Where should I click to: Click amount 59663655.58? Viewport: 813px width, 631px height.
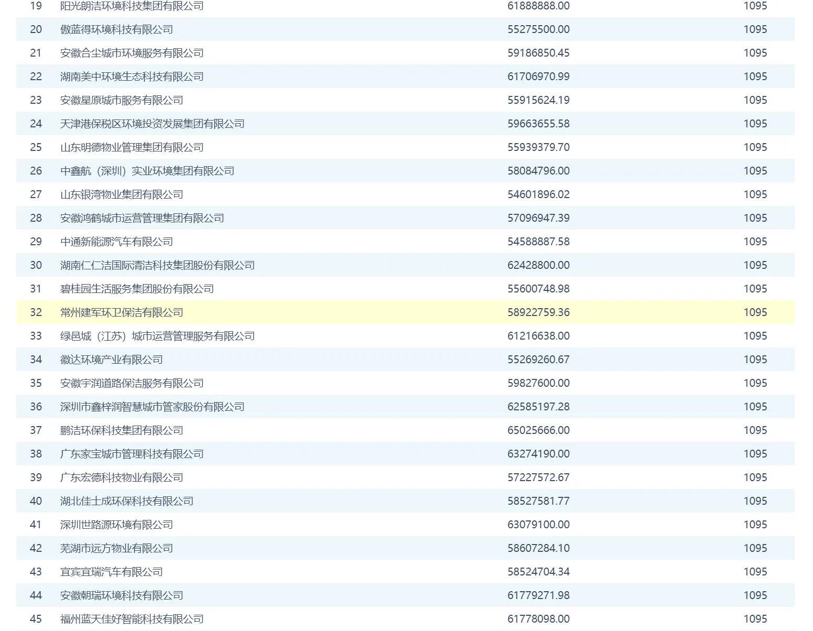538,124
